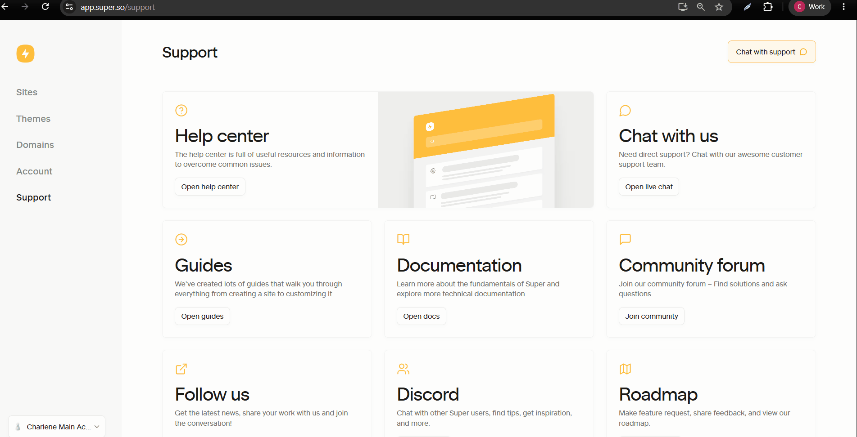Click the Discord card title
Image resolution: width=857 pixels, height=437 pixels.
[428, 394]
